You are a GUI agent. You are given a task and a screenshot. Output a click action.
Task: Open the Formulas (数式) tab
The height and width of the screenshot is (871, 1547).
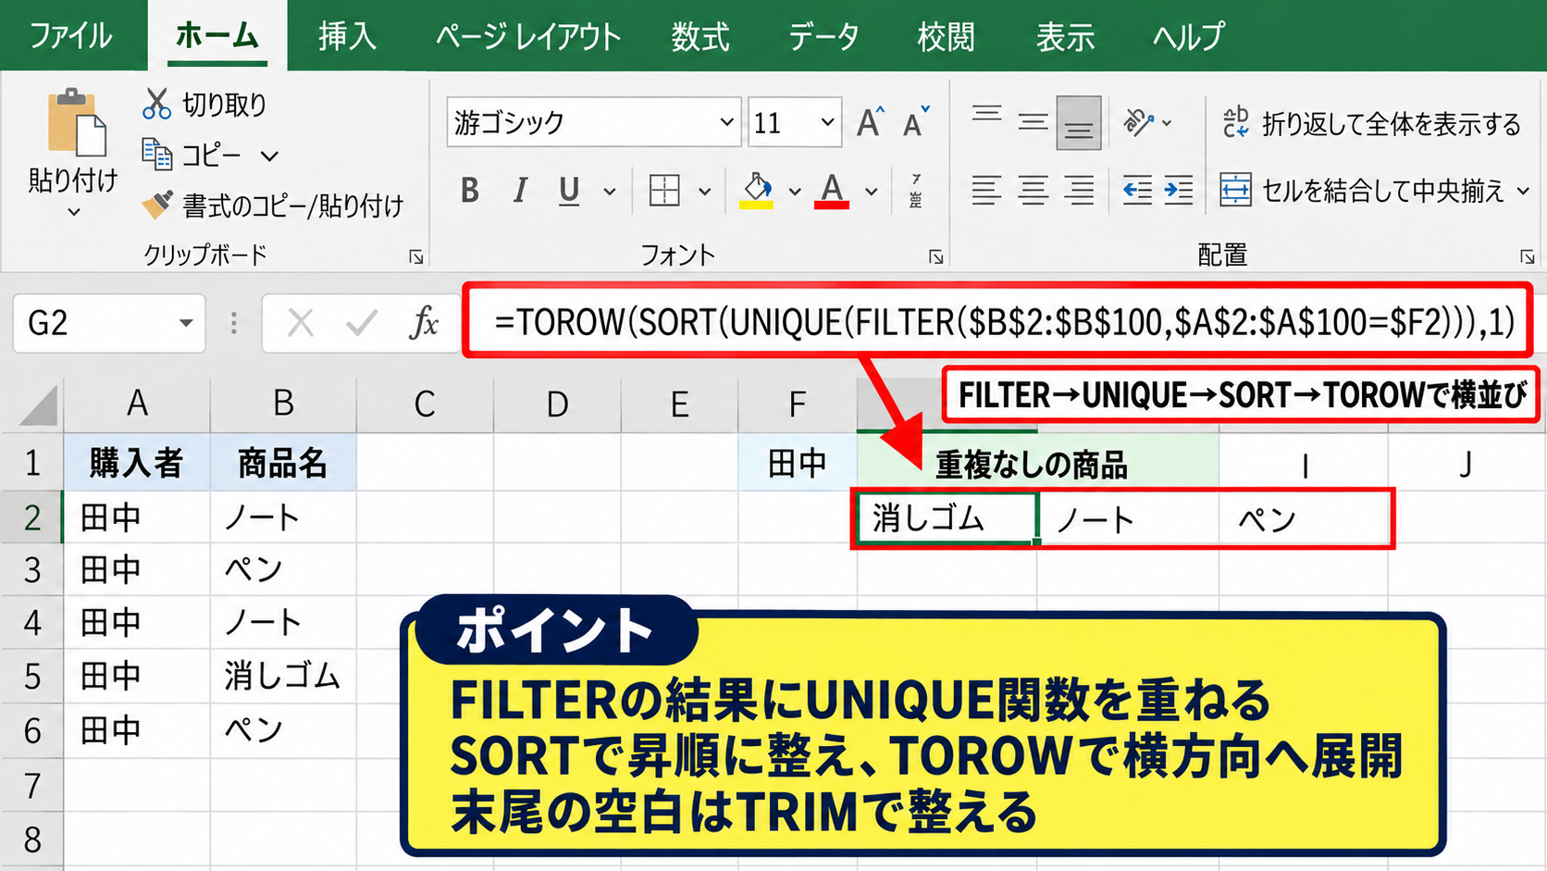tap(700, 36)
